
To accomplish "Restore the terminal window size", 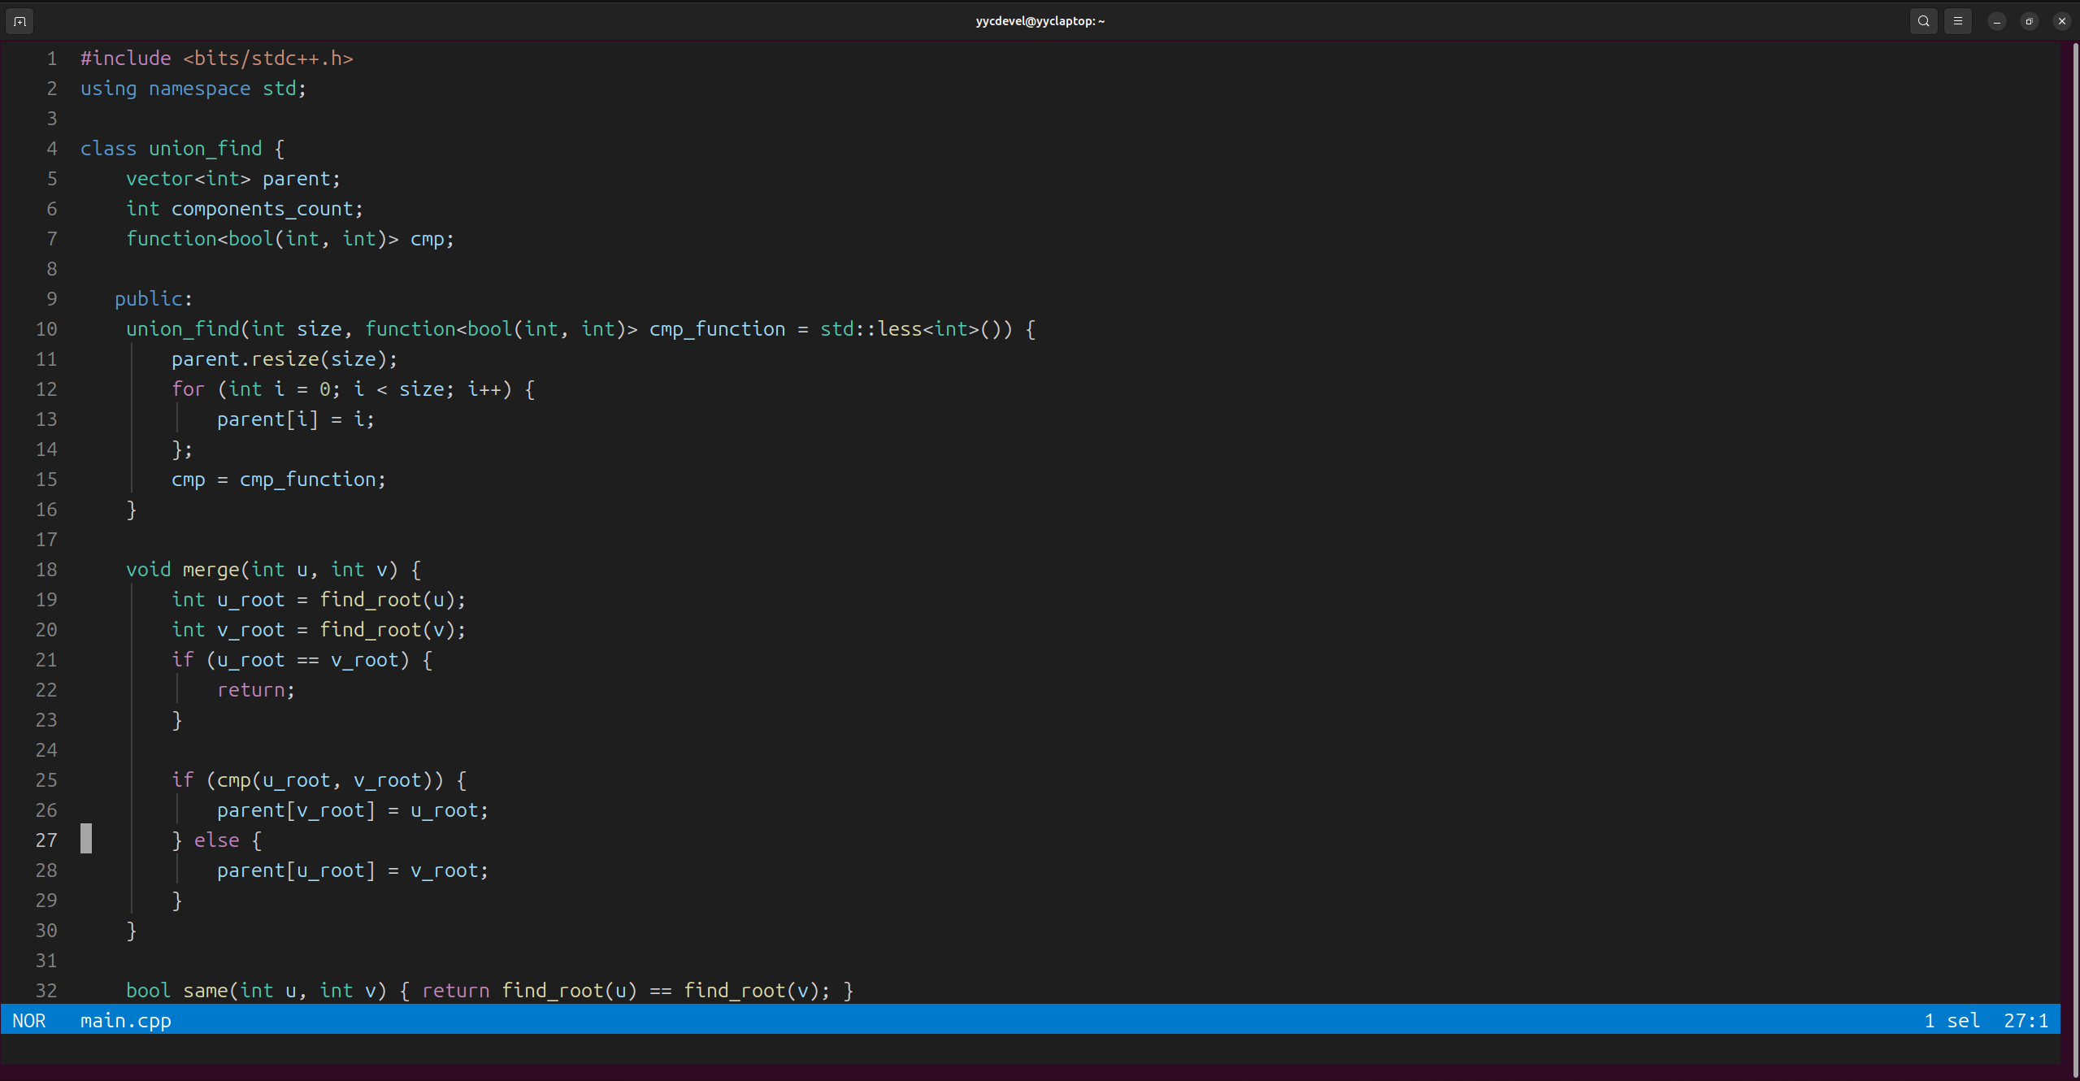I will point(2029,21).
